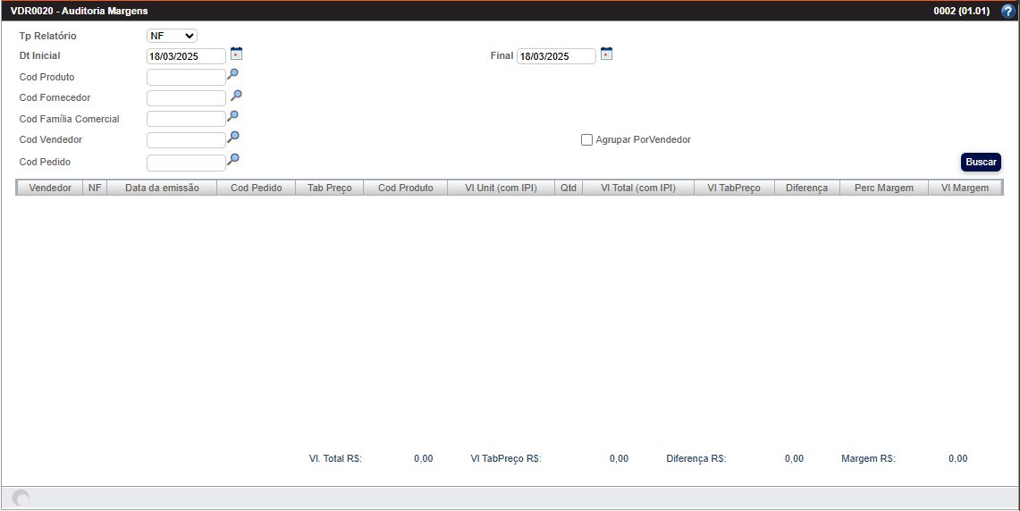Click into the Cod Produto text field
The width and height of the screenshot is (1020, 511).
[186, 78]
